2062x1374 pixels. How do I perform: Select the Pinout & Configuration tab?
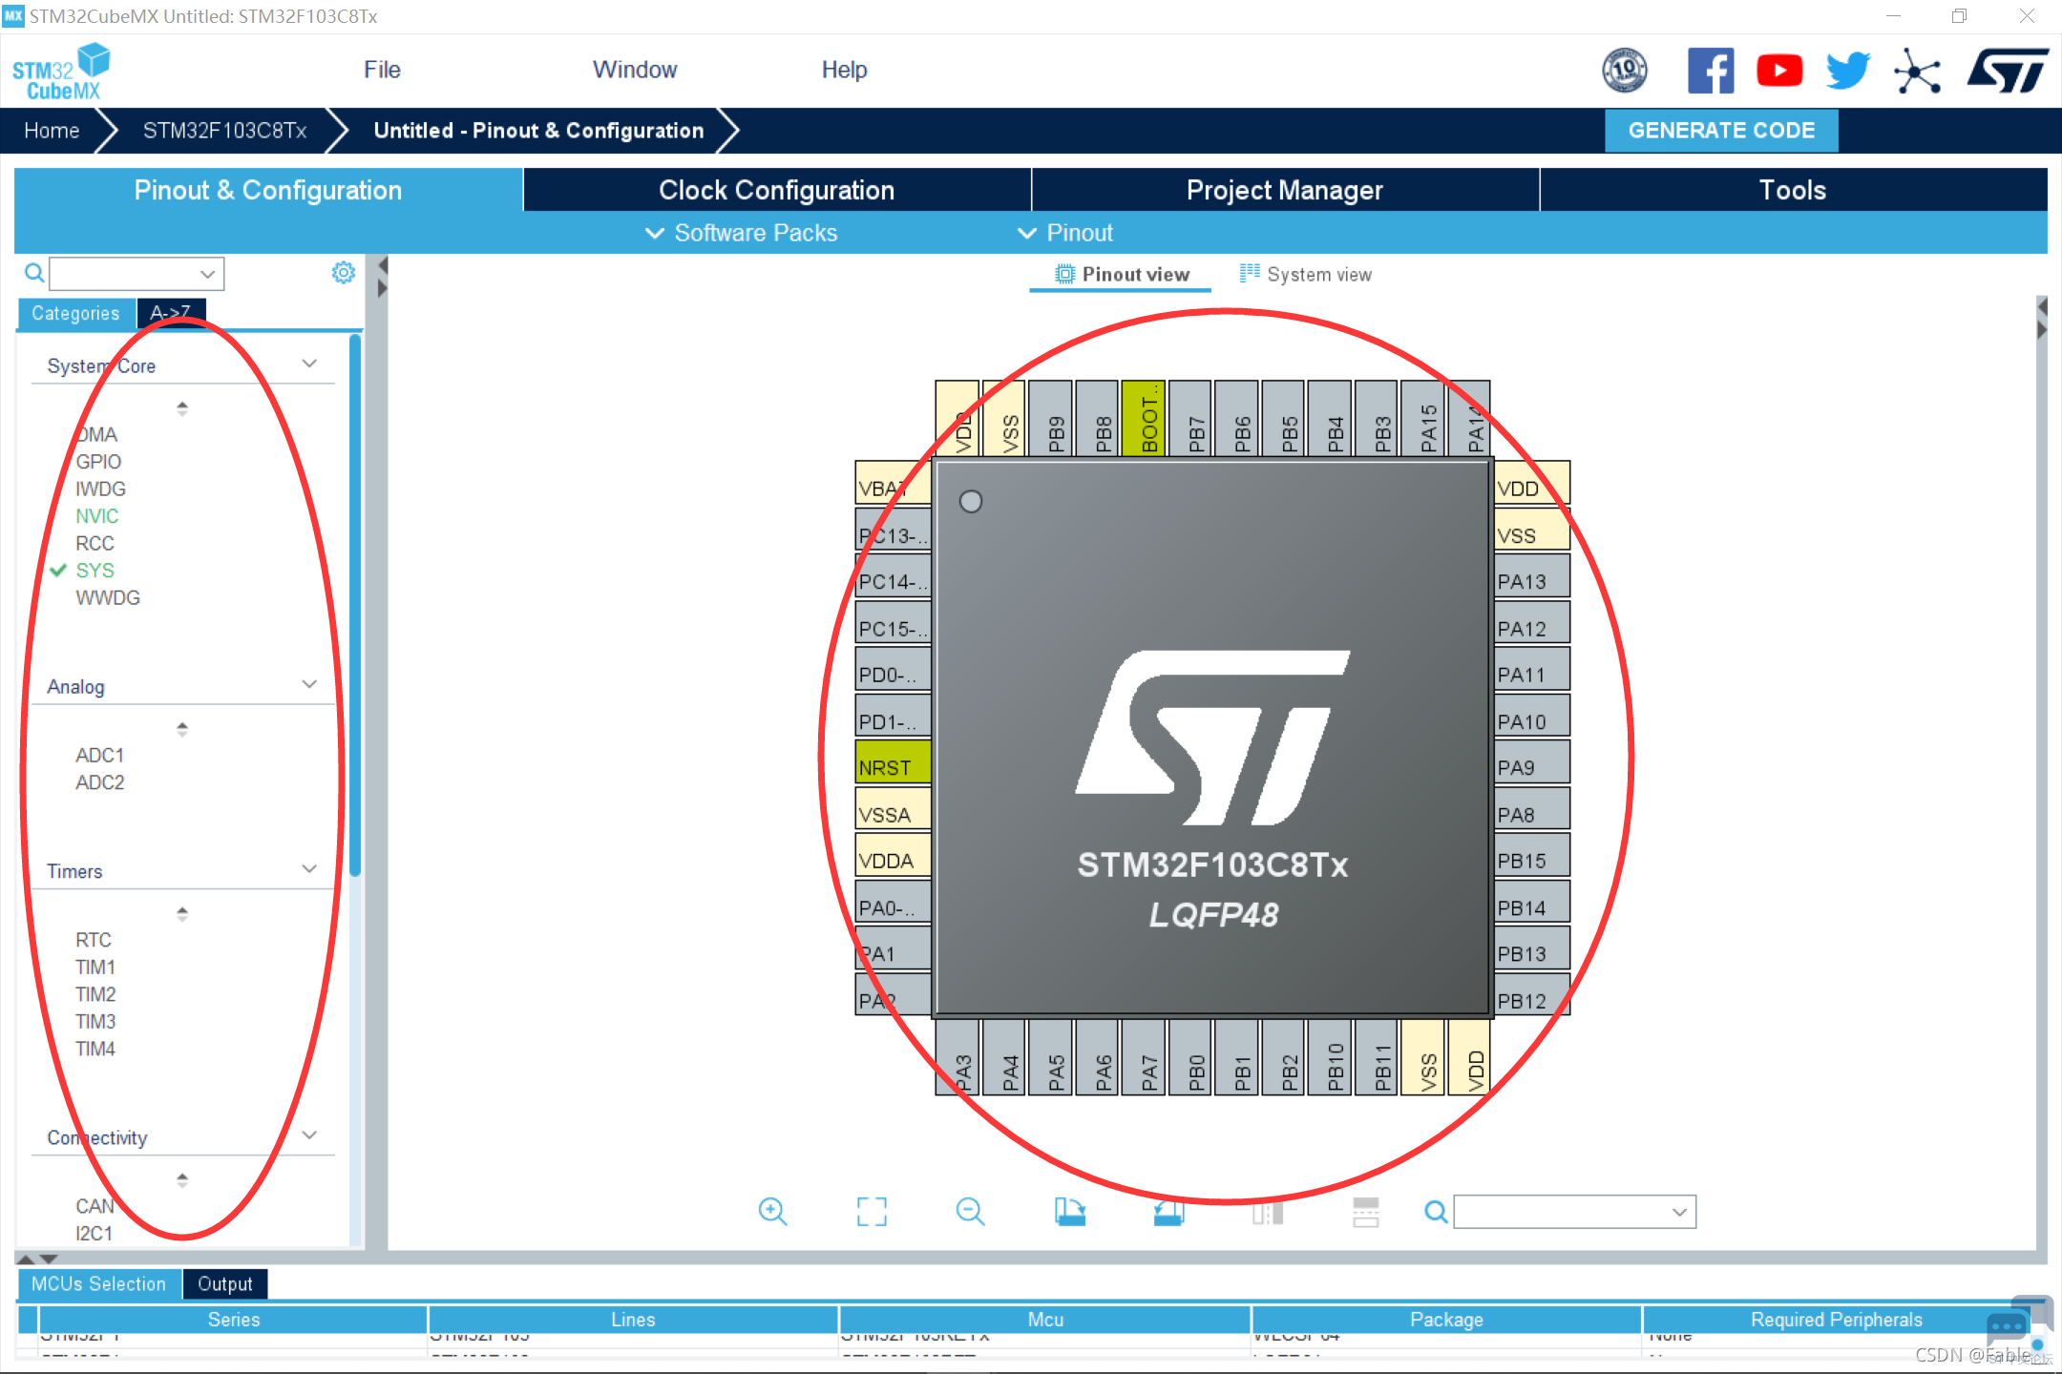pyautogui.click(x=268, y=190)
